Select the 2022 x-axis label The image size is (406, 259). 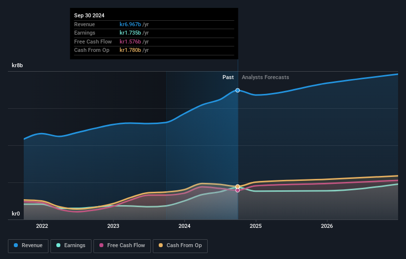(x=42, y=226)
